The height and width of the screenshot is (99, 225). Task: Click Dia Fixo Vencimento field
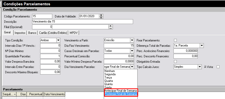[x=119, y=46]
